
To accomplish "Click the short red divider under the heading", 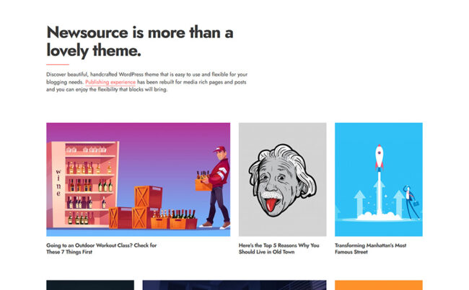I will (57, 65).
